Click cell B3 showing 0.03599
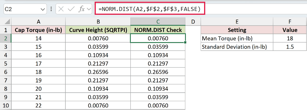 pos(98,47)
